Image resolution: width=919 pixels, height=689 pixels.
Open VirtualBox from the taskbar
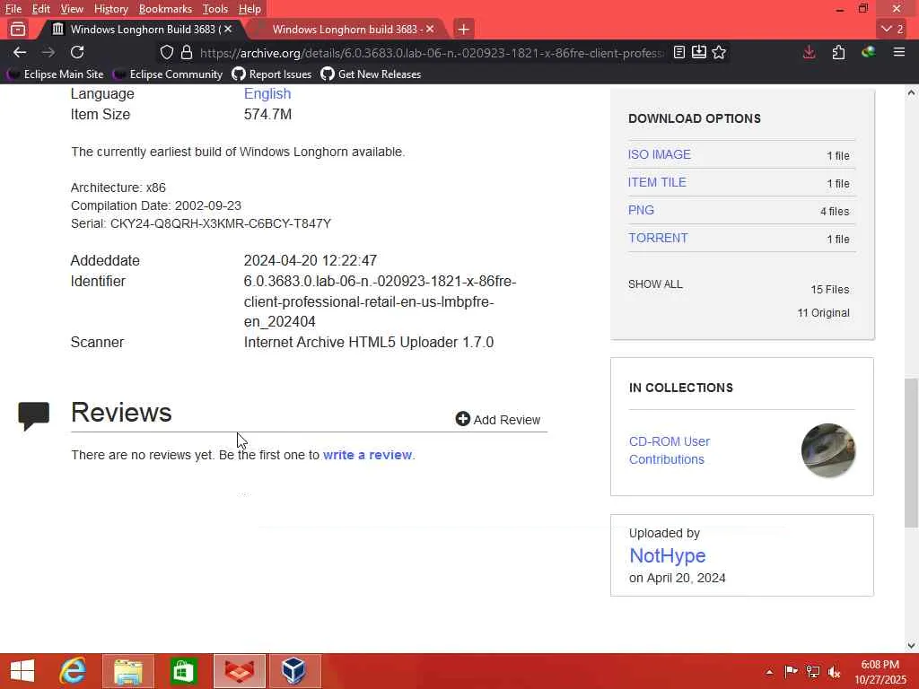pos(294,671)
